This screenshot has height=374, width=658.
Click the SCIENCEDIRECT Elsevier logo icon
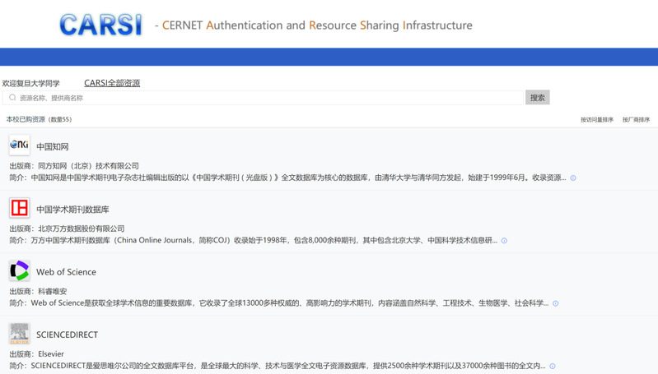[x=19, y=334]
